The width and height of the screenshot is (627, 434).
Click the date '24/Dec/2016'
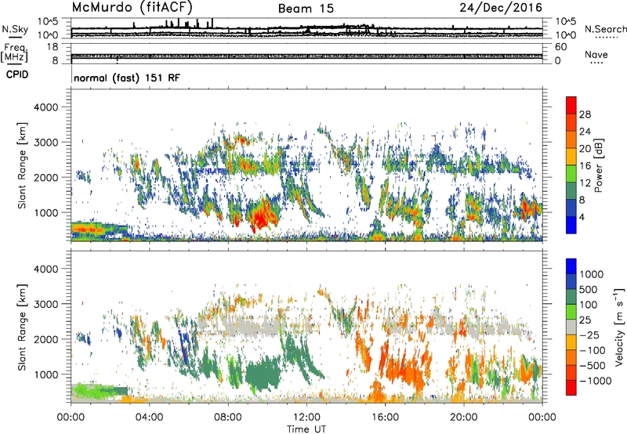coord(501,8)
